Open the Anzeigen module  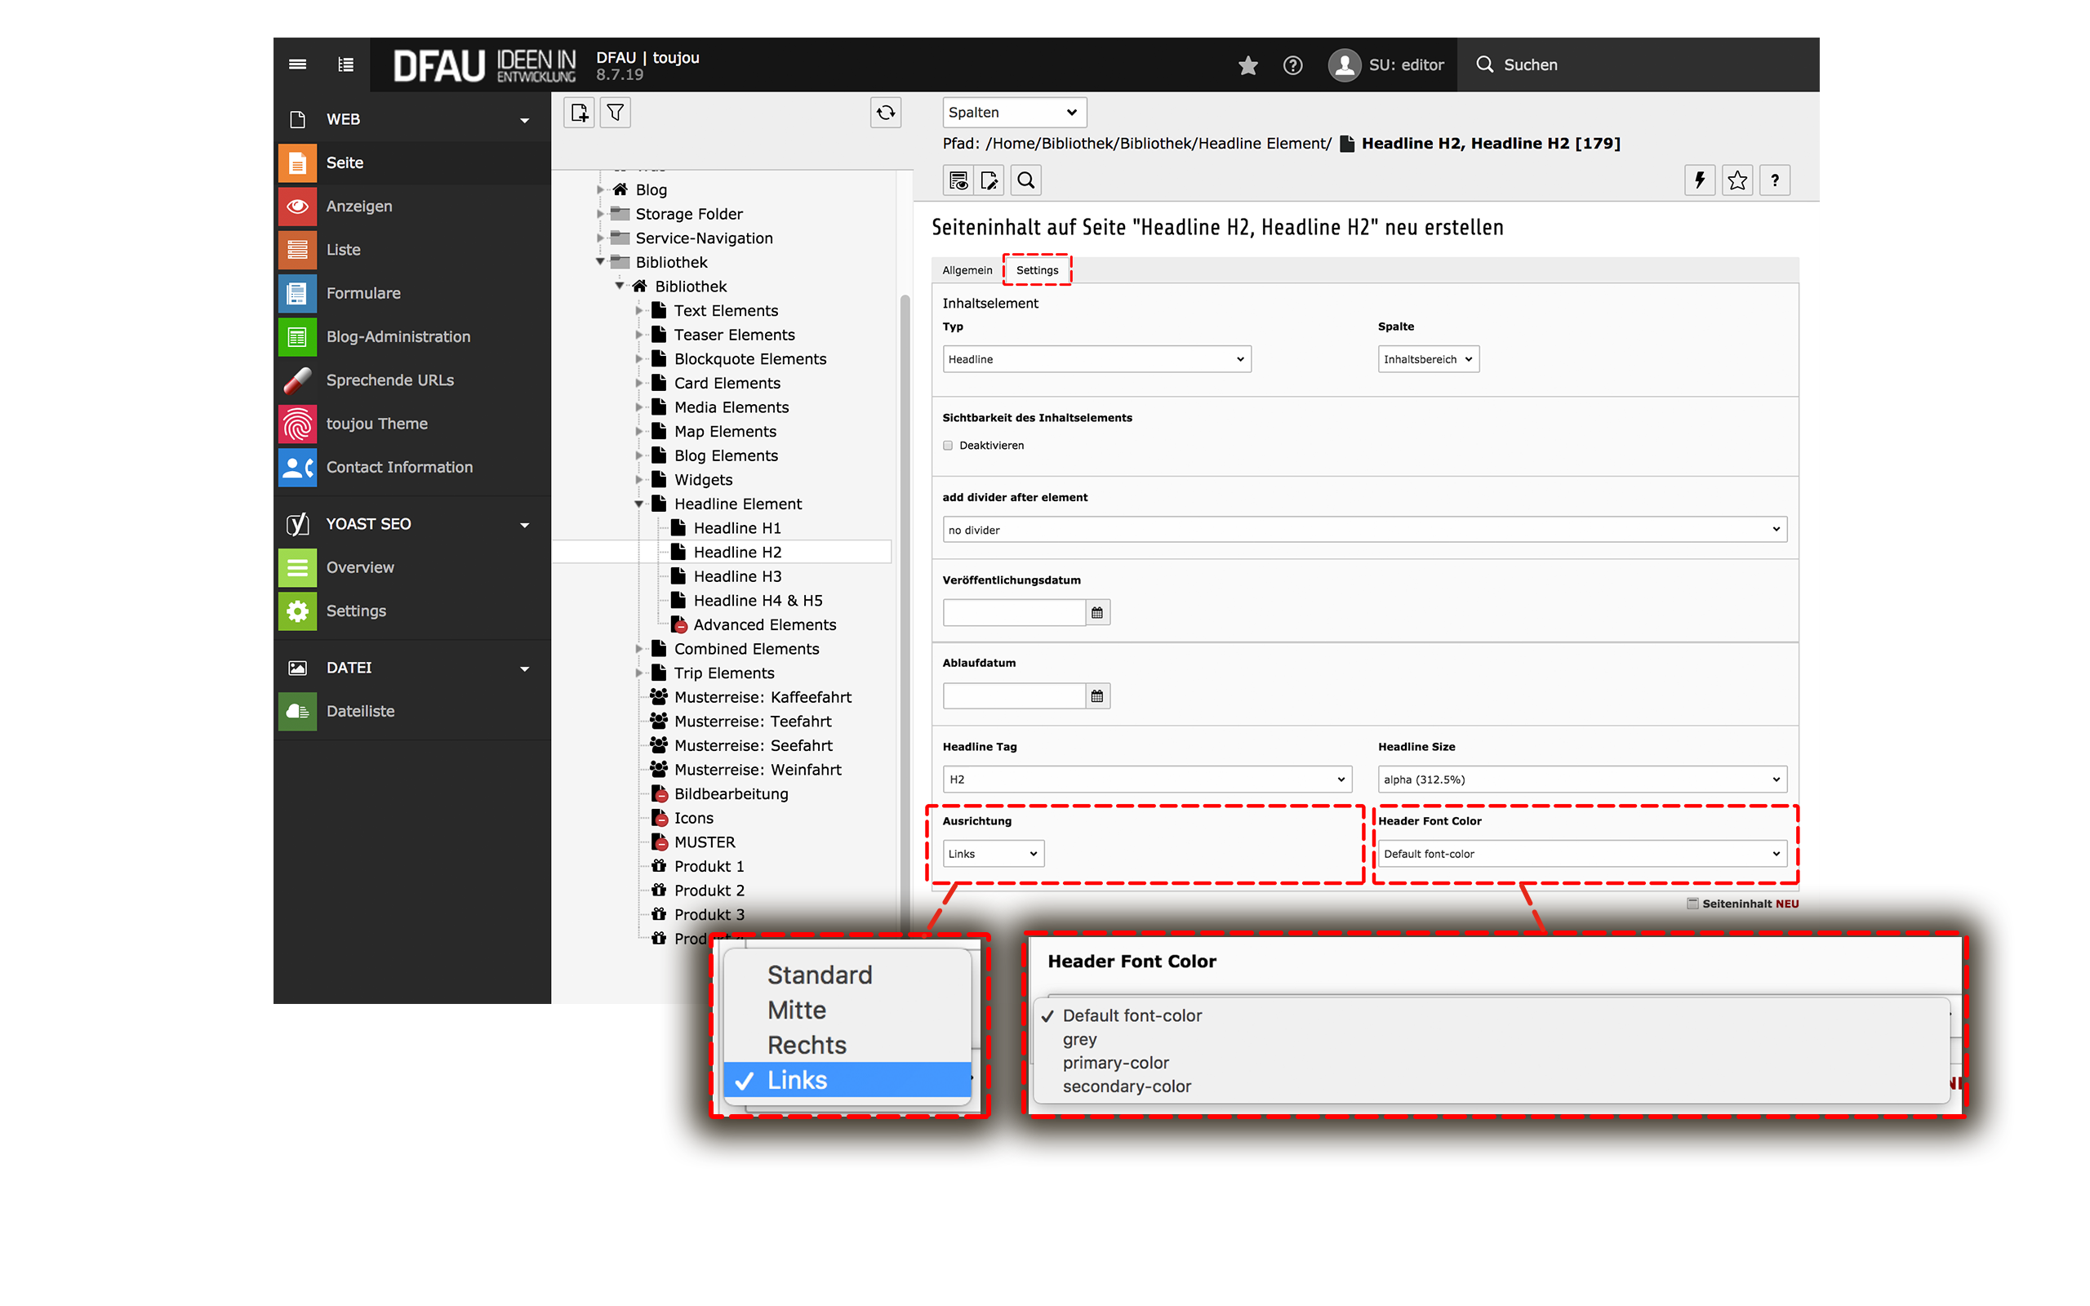click(358, 207)
